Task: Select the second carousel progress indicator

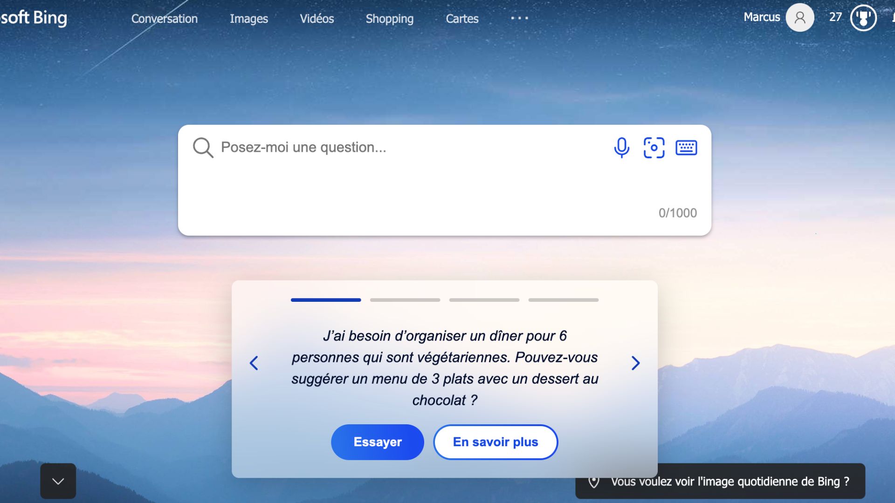Action: pyautogui.click(x=405, y=300)
